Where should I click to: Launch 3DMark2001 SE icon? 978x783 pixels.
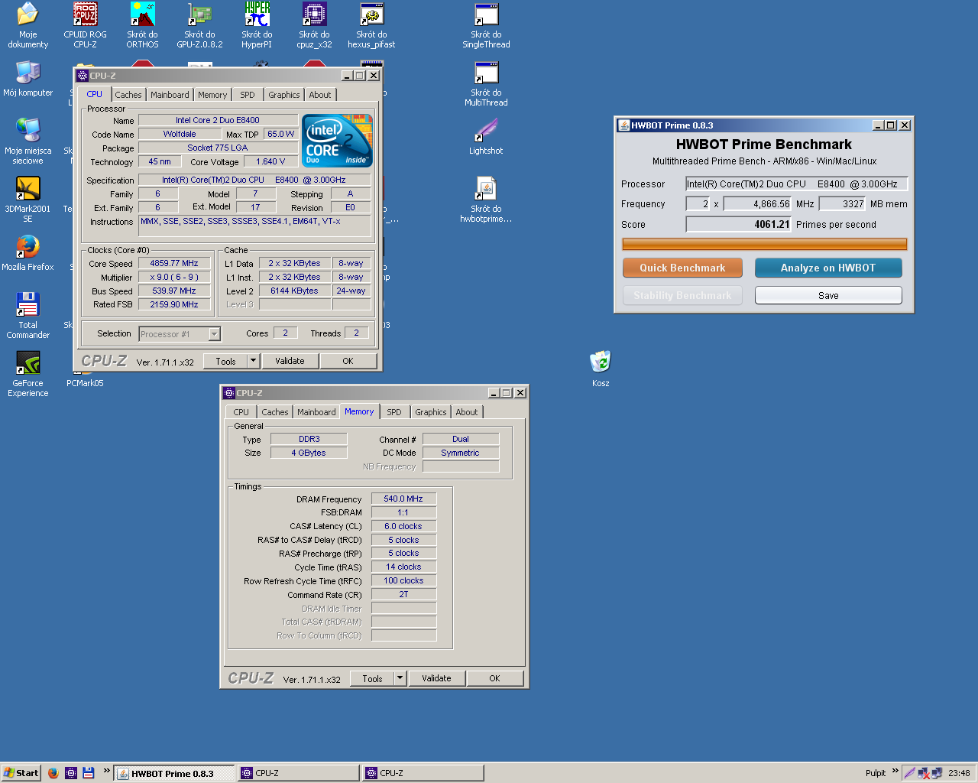(x=28, y=200)
